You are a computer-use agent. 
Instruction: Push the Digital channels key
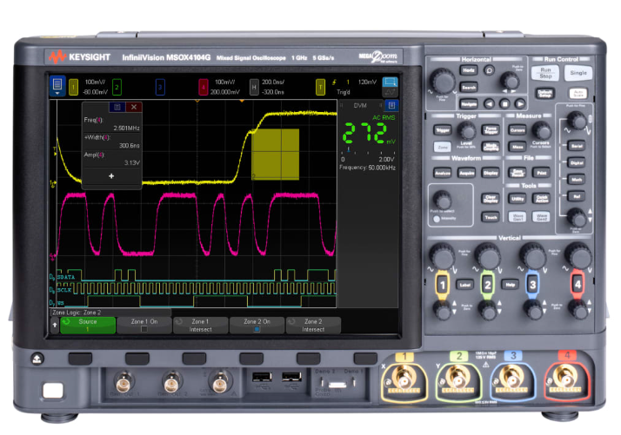tap(577, 162)
